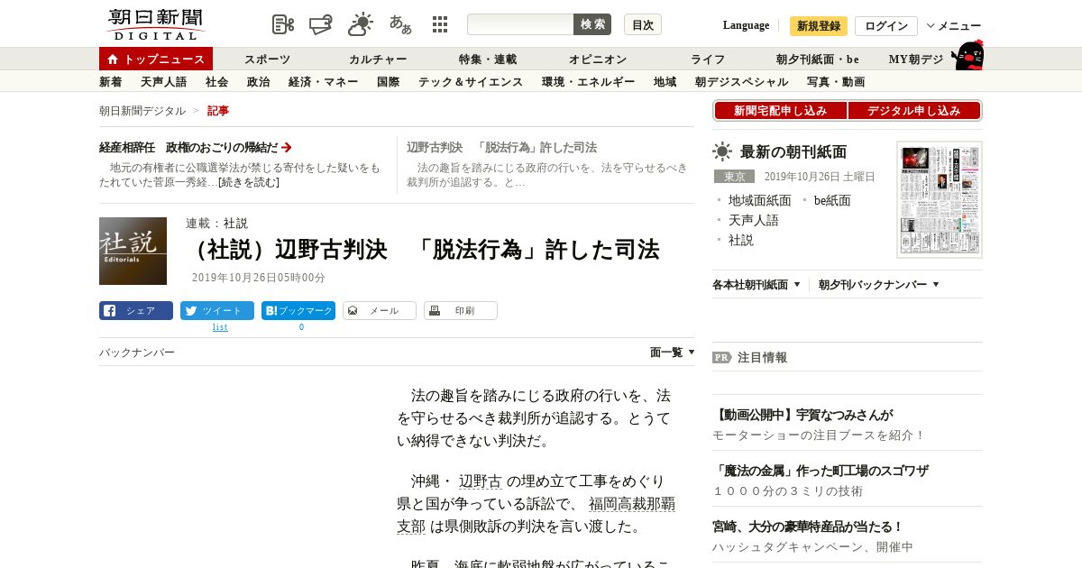
Task: Click the Language link
Action: pyautogui.click(x=746, y=25)
